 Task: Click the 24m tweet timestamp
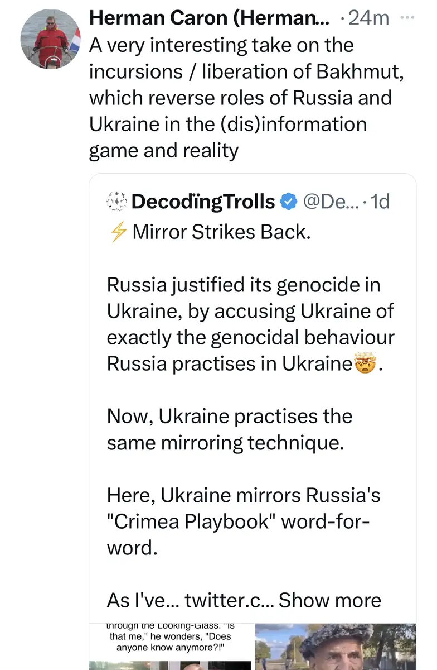point(368,18)
